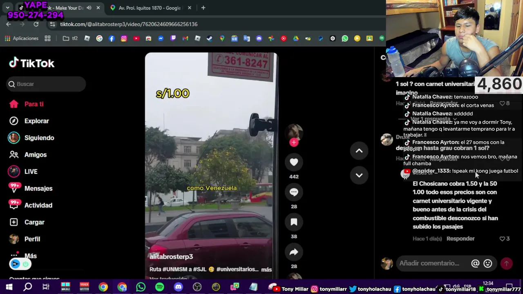Open the TikTok logo home link
Viewport: 523px width, 294px height.
coord(32,63)
